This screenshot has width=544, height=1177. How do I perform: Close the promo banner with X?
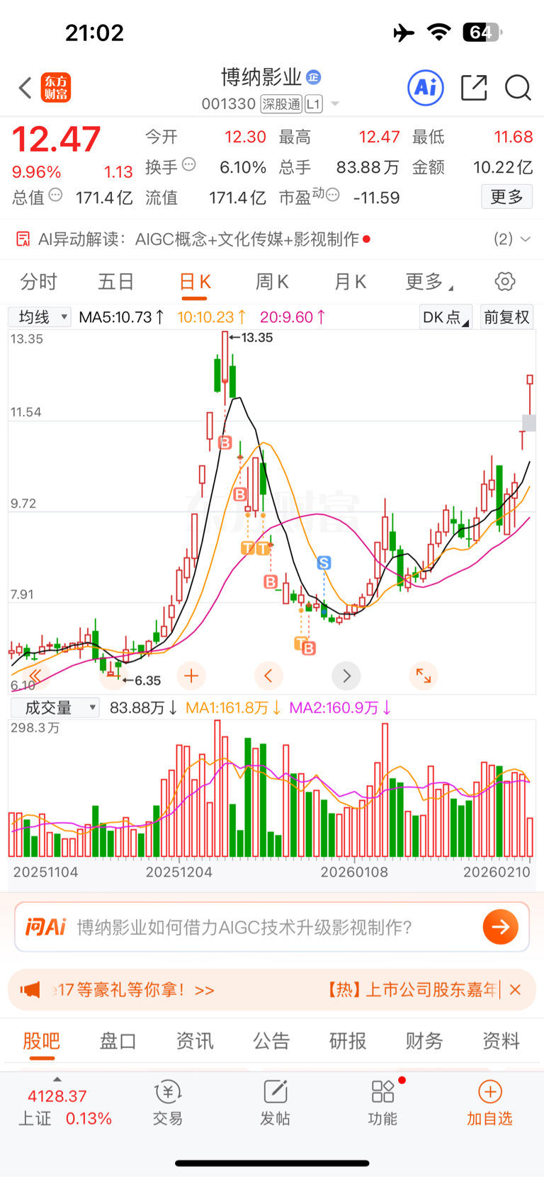coord(515,989)
